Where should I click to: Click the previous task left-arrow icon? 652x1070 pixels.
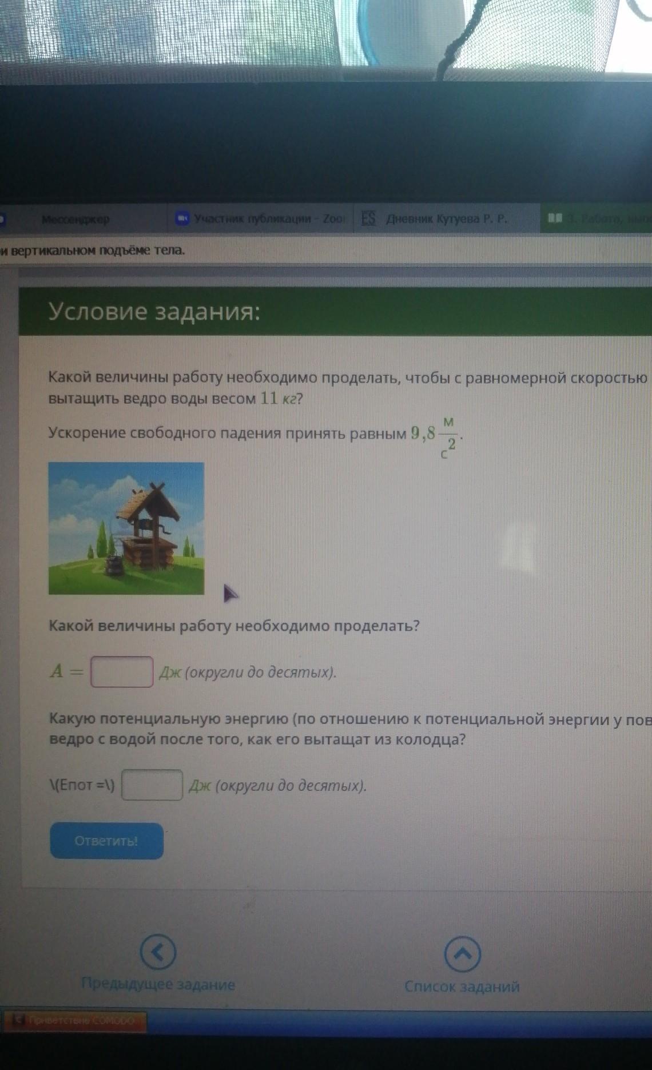[158, 953]
